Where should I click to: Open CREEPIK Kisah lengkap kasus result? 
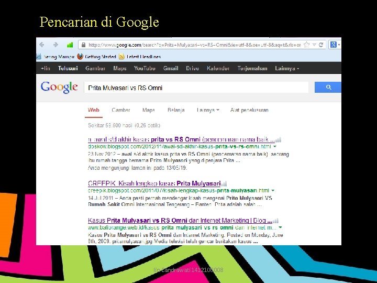point(154,183)
